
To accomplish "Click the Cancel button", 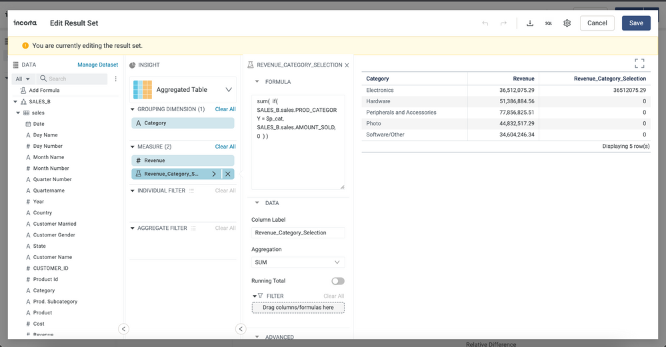I will (597, 23).
